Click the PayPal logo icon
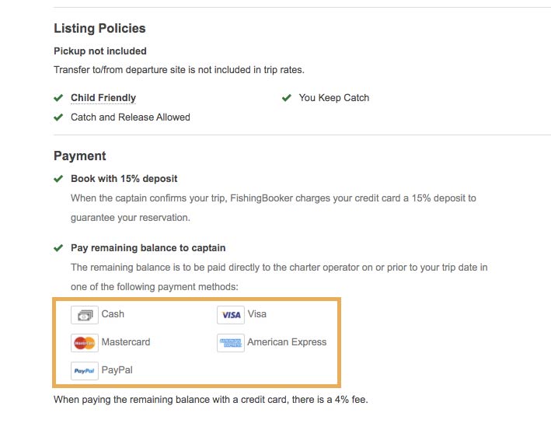Image resolution: width=551 pixels, height=427 pixels. click(85, 371)
